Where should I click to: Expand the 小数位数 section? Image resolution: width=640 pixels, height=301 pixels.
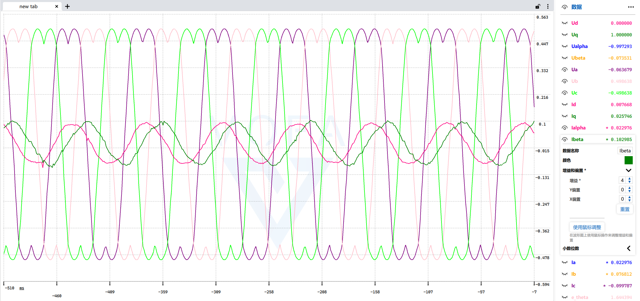point(628,248)
